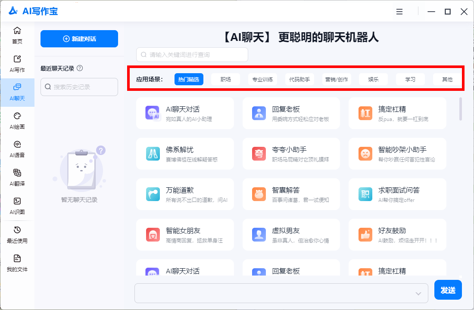Select the 营销/创作 scenario tab
The image size is (474, 310).
tap(337, 79)
